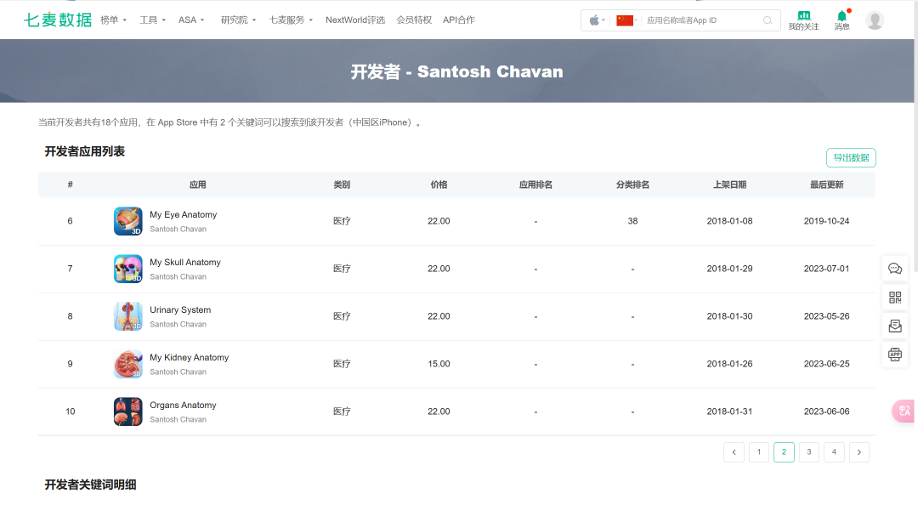Show the QR code sidebar icon

[895, 298]
